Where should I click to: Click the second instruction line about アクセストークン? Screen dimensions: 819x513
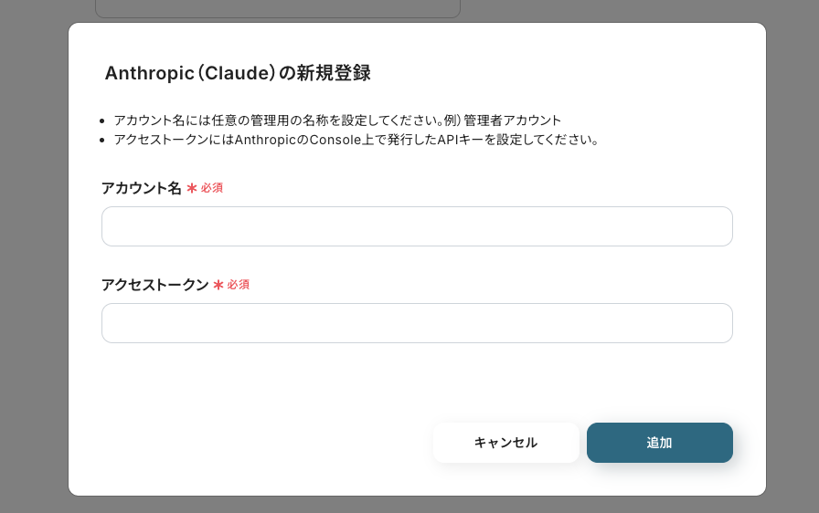(356, 140)
